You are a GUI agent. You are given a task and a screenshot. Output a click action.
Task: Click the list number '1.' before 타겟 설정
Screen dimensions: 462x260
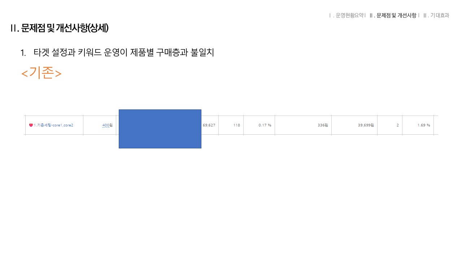tap(23, 53)
